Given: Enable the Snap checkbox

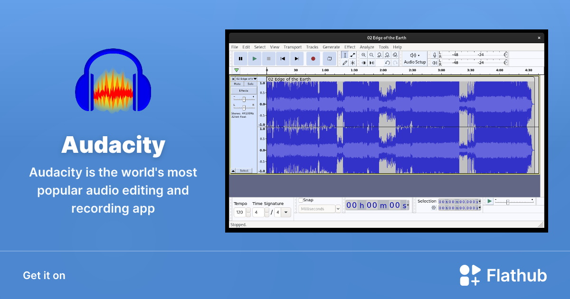Looking at the screenshot, I should coord(301,200).
